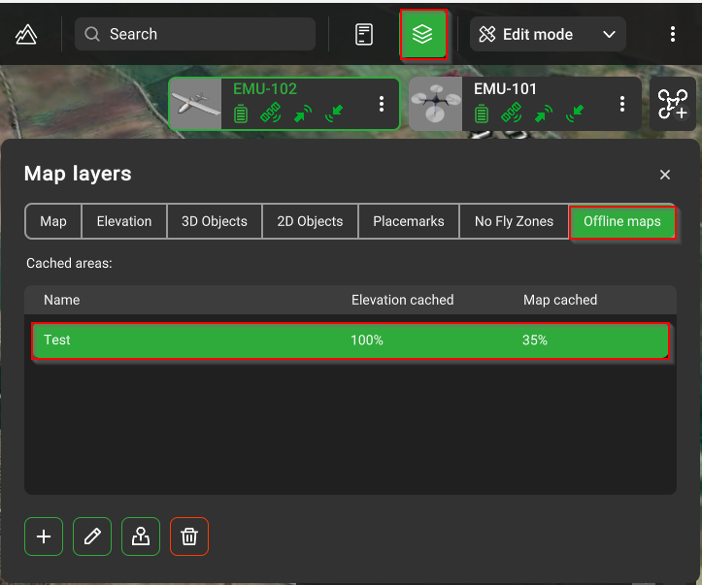
Task: Open EMU-102 vehicle options menu
Action: tap(382, 104)
